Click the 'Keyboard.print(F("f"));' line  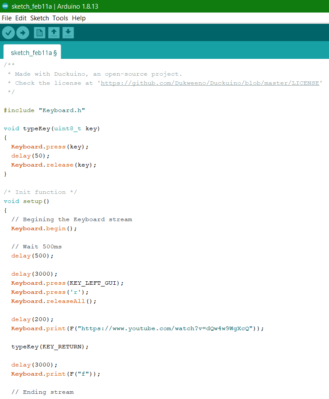tap(55, 374)
